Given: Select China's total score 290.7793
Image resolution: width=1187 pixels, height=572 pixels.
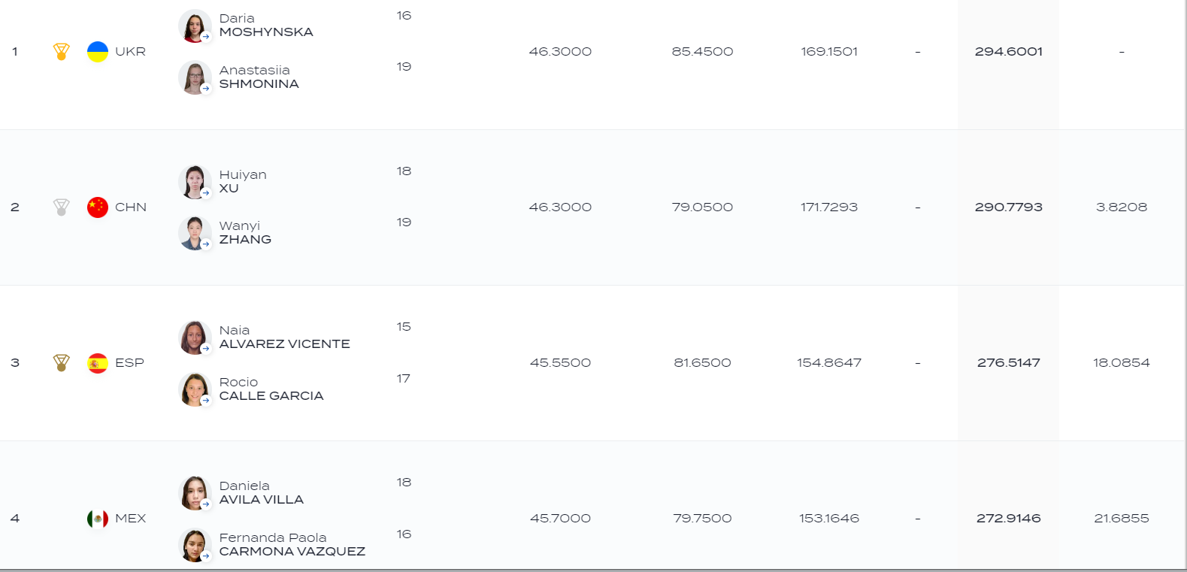Looking at the screenshot, I should [1008, 207].
